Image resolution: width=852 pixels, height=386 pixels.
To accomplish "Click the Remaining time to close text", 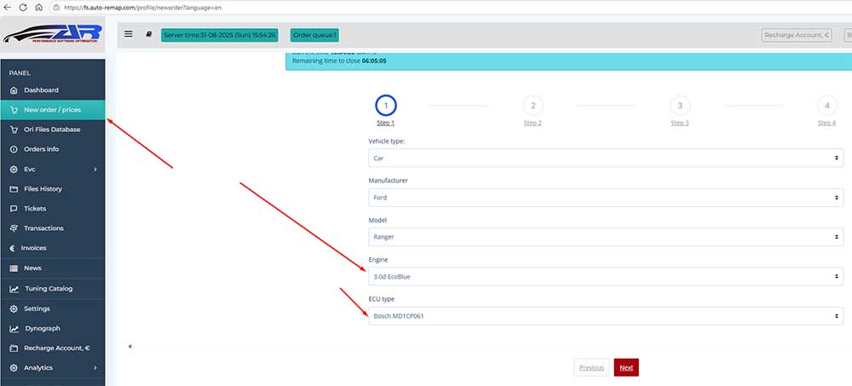I will pos(339,60).
